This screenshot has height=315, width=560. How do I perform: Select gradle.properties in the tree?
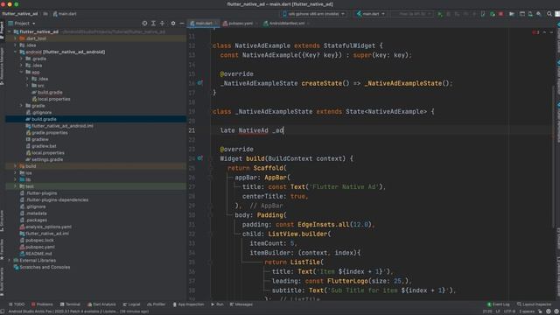click(50, 132)
